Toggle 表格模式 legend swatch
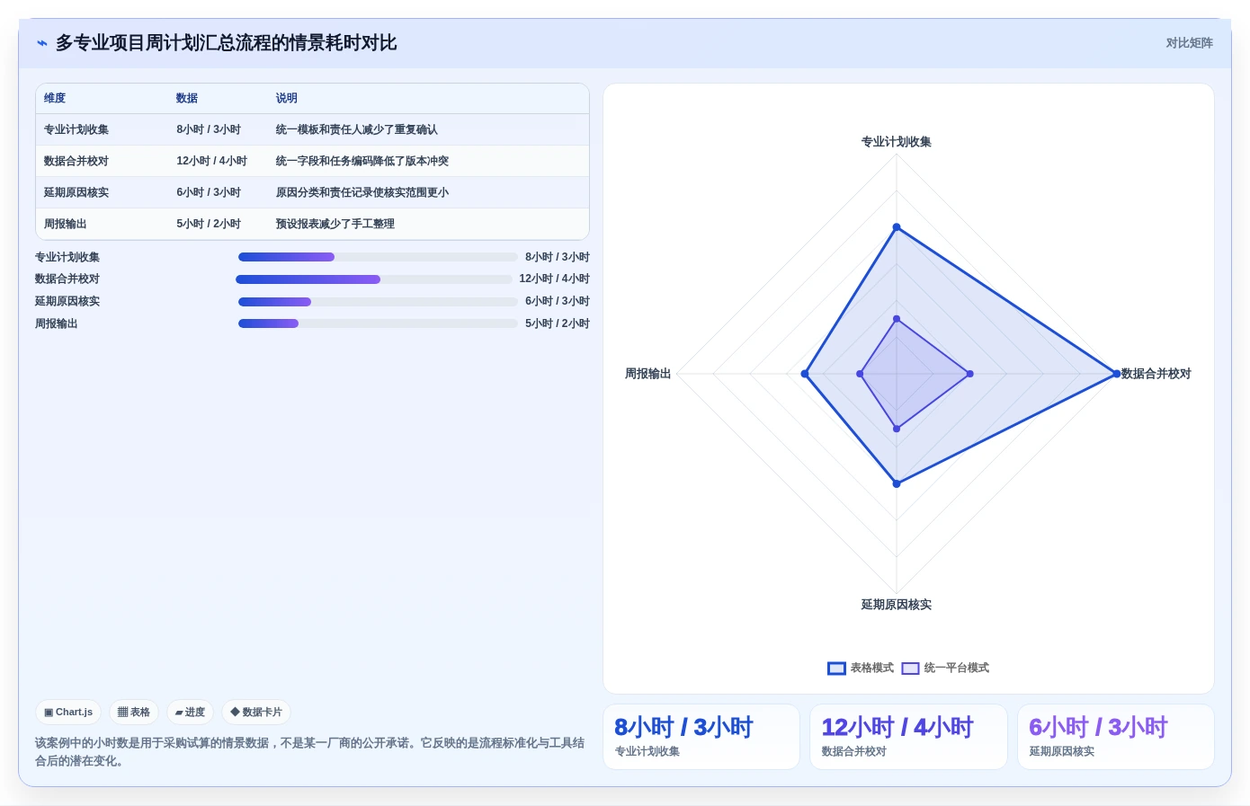This screenshot has width=1250, height=806. pyautogui.click(x=836, y=669)
